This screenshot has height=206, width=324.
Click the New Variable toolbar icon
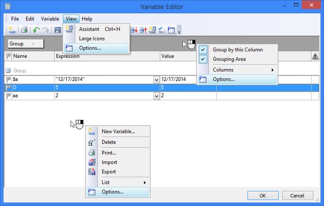pos(12,30)
